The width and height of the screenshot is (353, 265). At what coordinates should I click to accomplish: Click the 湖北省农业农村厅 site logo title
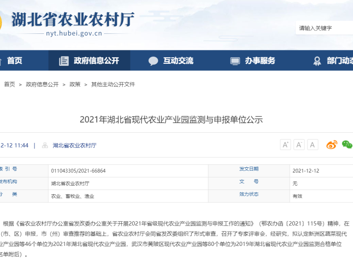[x=72, y=20]
